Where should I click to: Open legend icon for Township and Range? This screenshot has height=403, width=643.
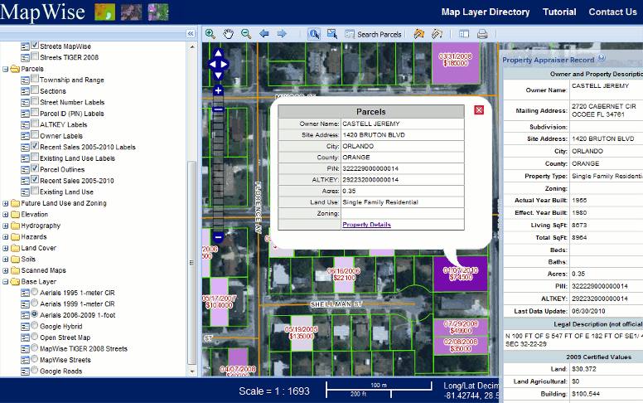tap(25, 80)
